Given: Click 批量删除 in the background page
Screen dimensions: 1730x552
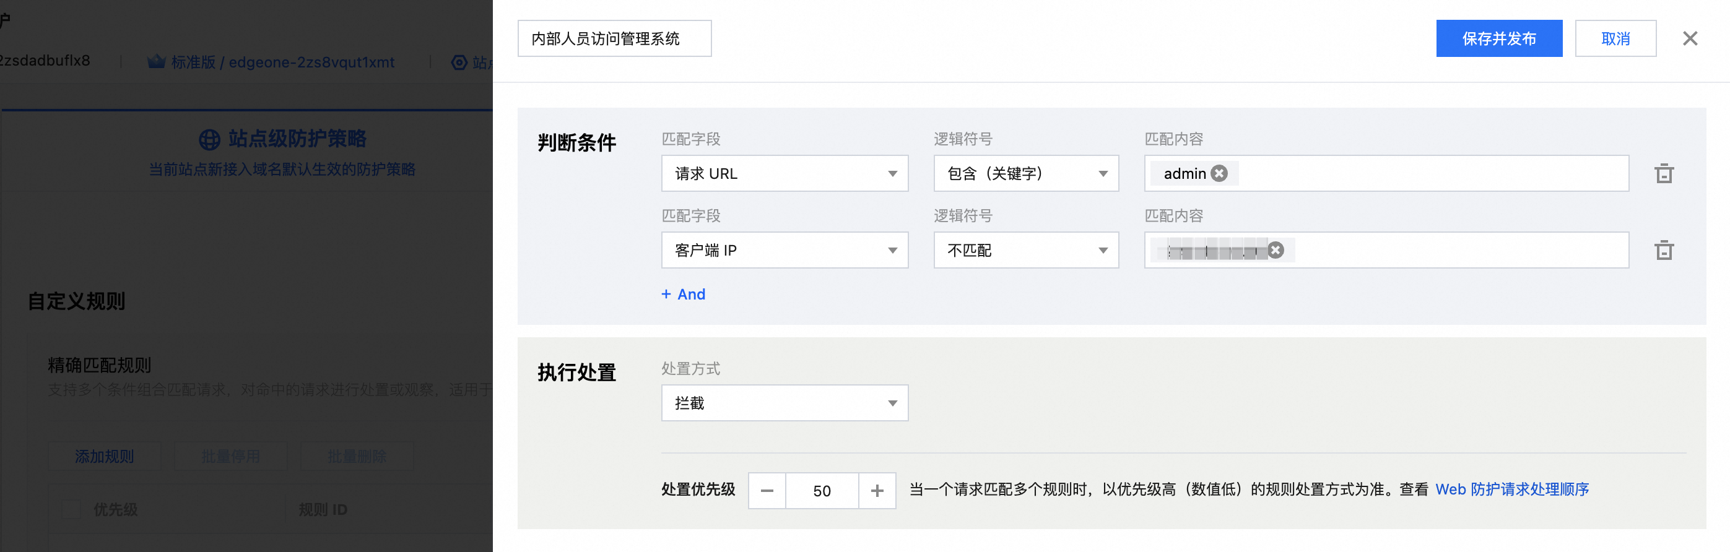Looking at the screenshot, I should coord(357,457).
